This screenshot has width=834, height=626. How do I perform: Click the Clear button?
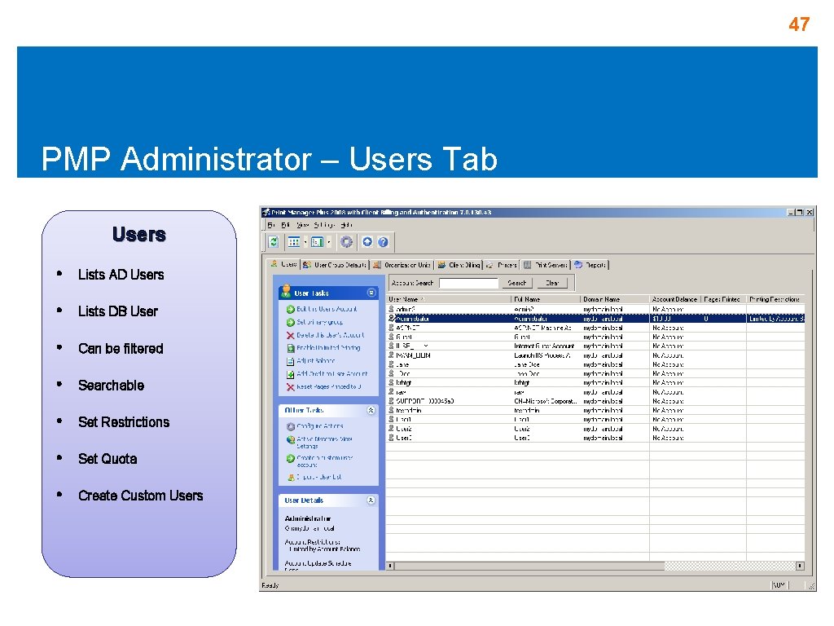[x=552, y=283]
